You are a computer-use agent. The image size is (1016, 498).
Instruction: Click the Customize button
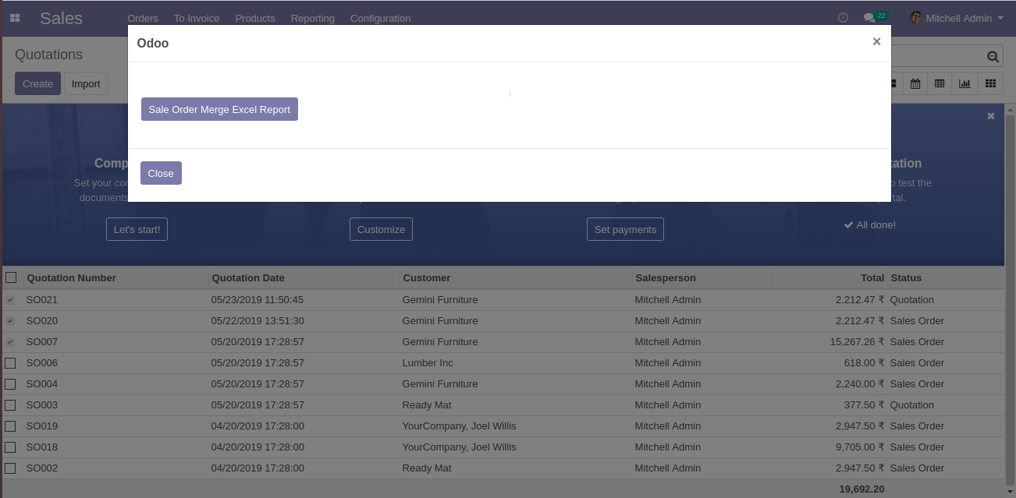pyautogui.click(x=381, y=229)
